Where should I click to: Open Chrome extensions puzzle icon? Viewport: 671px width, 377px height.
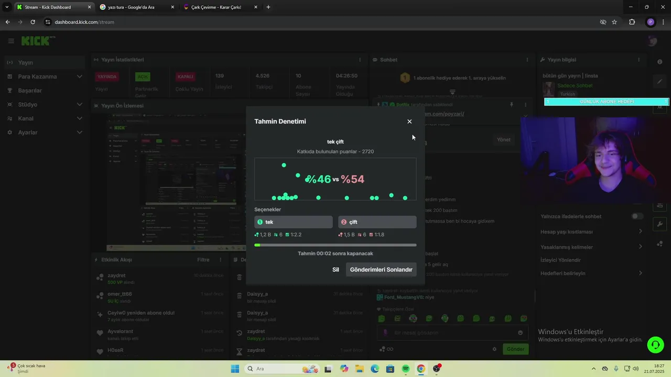(632, 22)
